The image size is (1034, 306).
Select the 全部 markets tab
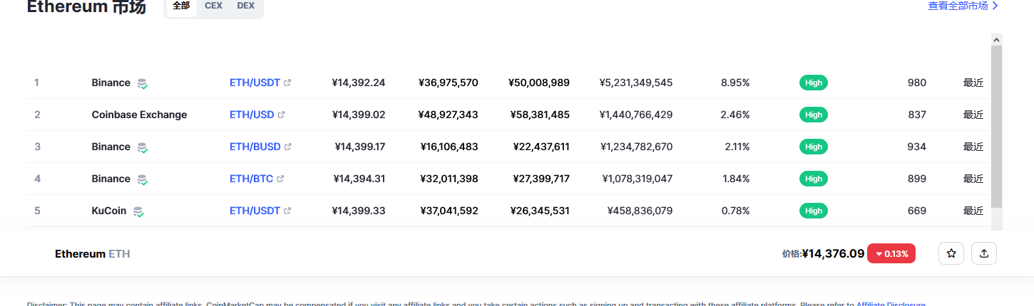(181, 6)
